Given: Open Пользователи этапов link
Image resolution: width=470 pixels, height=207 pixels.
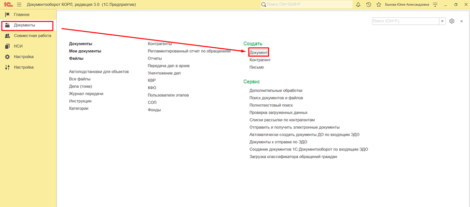Looking at the screenshot, I should point(168,95).
